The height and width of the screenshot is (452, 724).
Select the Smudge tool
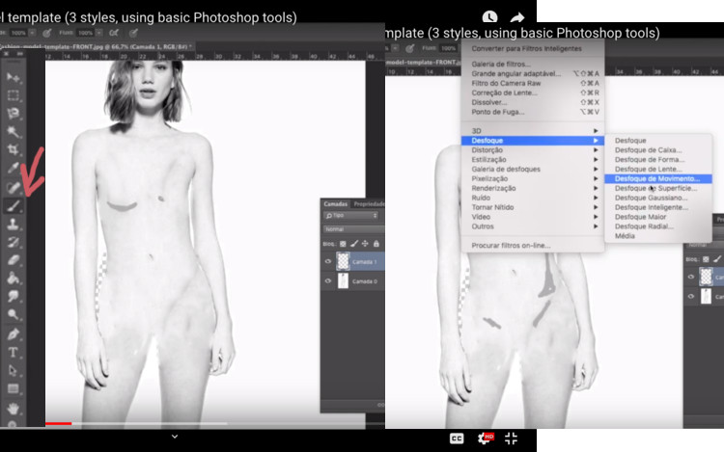pos(13,296)
